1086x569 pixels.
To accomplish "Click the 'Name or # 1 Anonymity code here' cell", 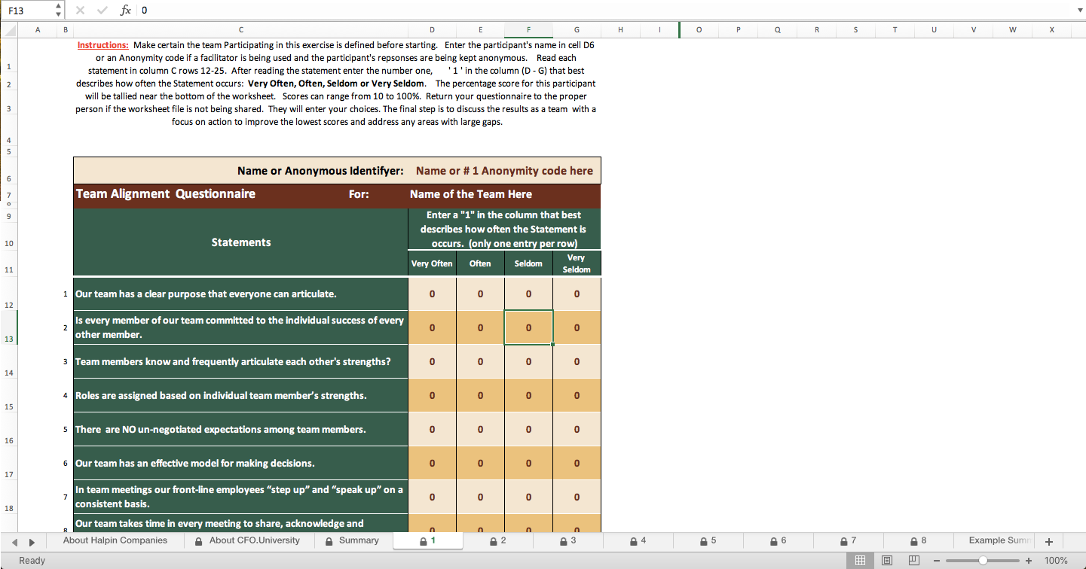I will point(504,171).
